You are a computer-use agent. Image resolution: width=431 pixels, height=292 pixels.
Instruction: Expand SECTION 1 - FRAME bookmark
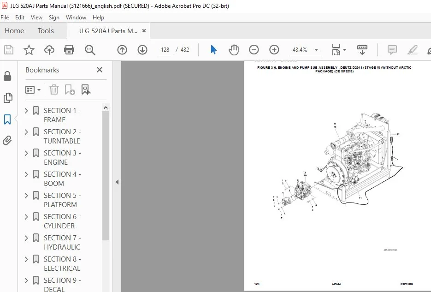click(x=26, y=111)
